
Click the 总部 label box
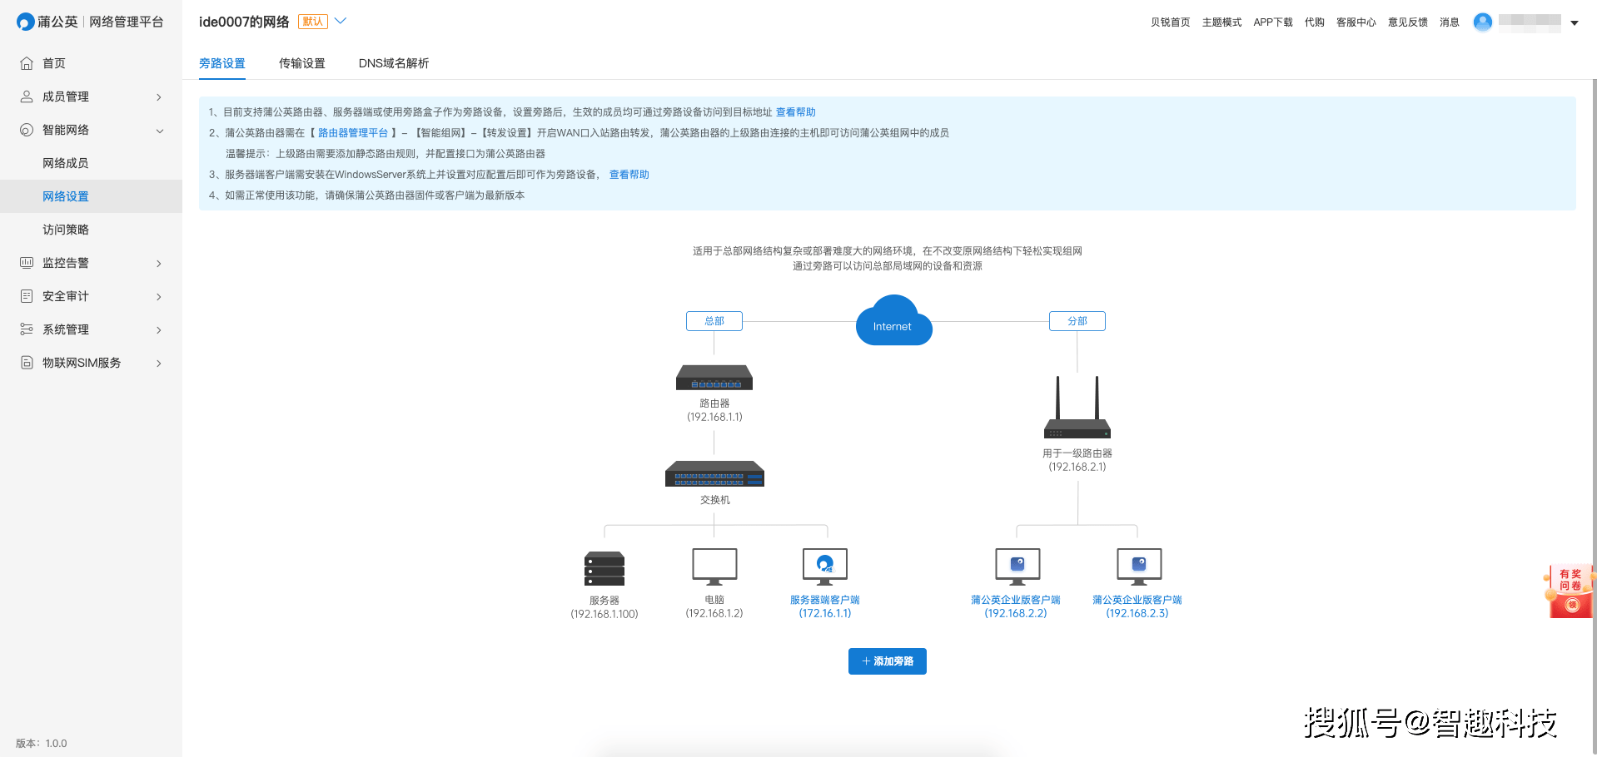[714, 321]
